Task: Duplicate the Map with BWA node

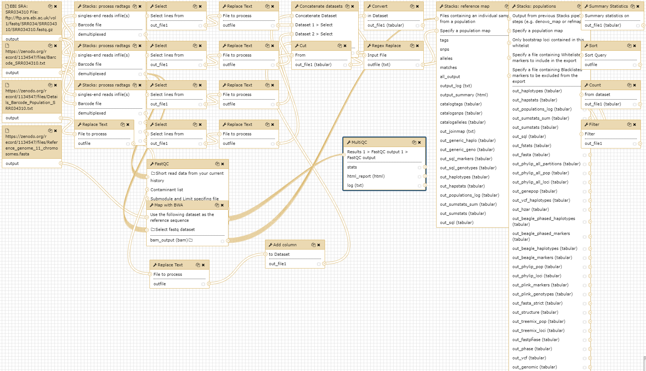Action: click(x=217, y=205)
